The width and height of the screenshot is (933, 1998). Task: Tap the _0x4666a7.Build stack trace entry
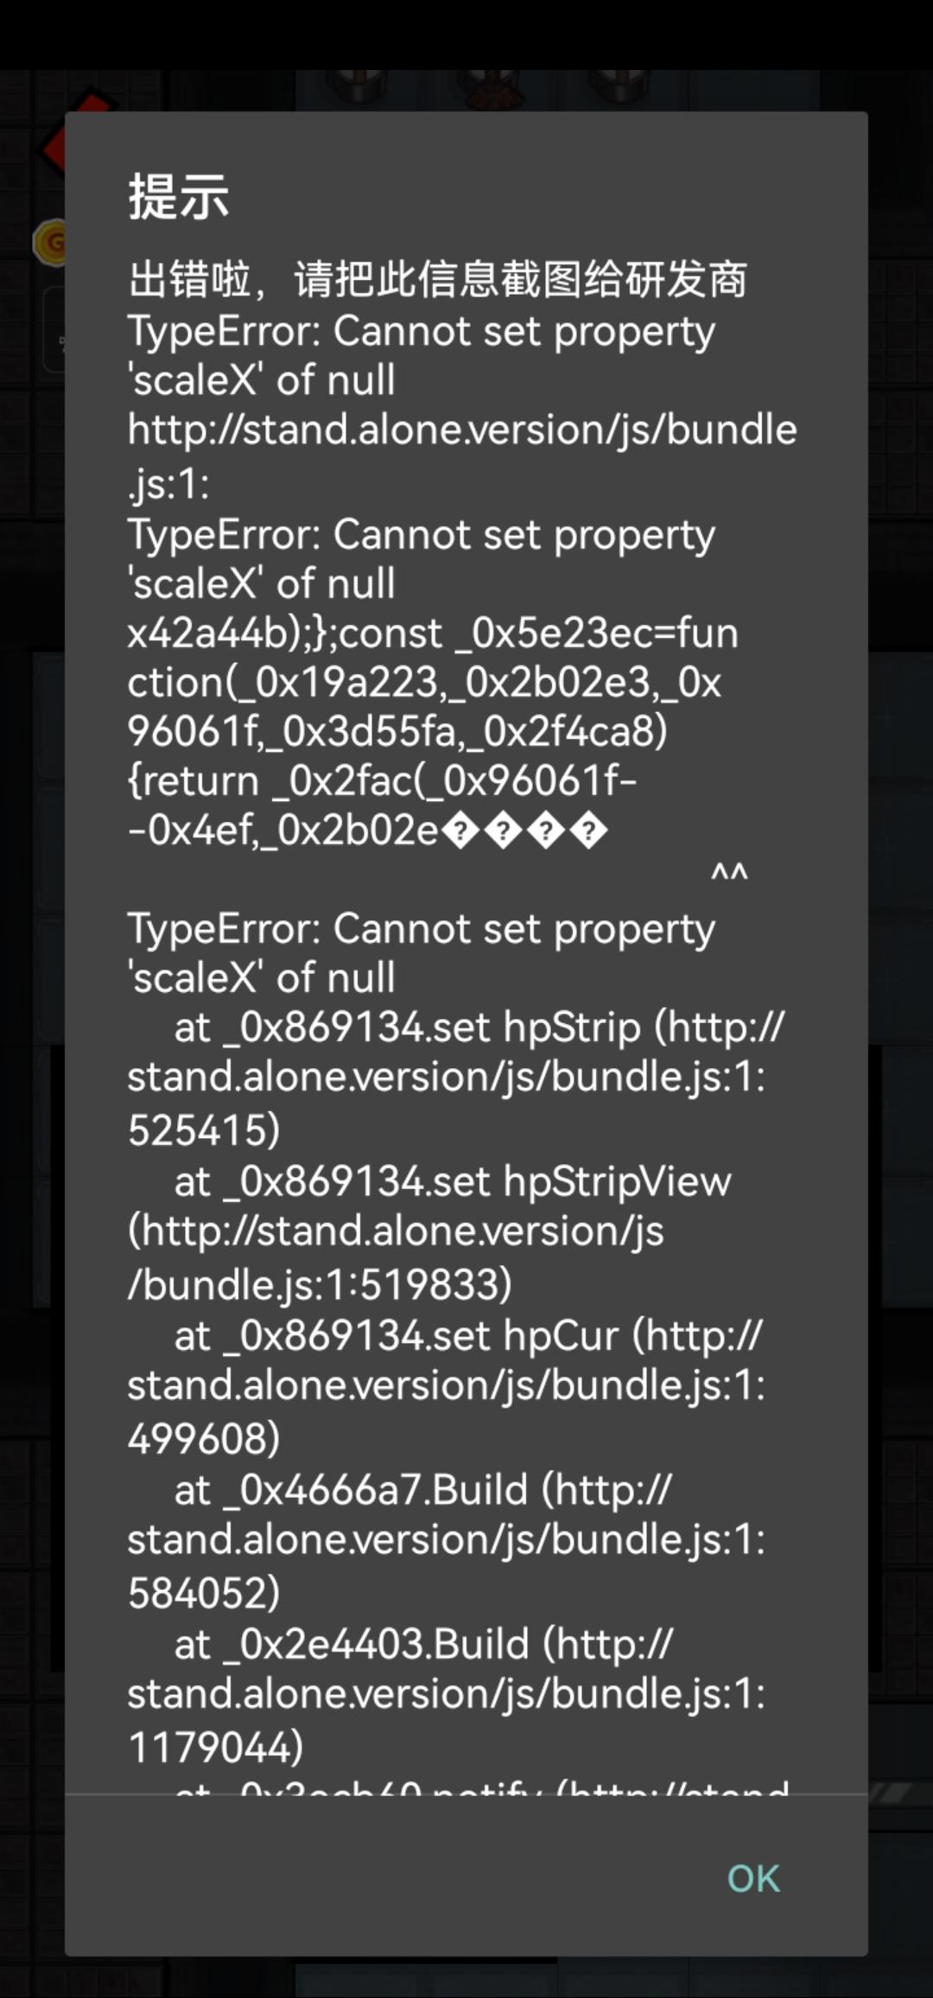click(x=422, y=1490)
